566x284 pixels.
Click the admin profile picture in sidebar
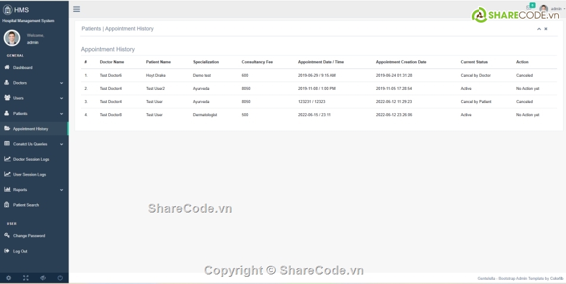click(12, 38)
